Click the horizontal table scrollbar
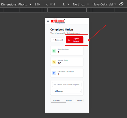 pyautogui.click(x=58, y=102)
